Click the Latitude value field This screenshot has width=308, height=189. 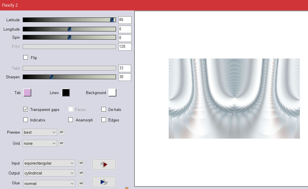pos(125,20)
